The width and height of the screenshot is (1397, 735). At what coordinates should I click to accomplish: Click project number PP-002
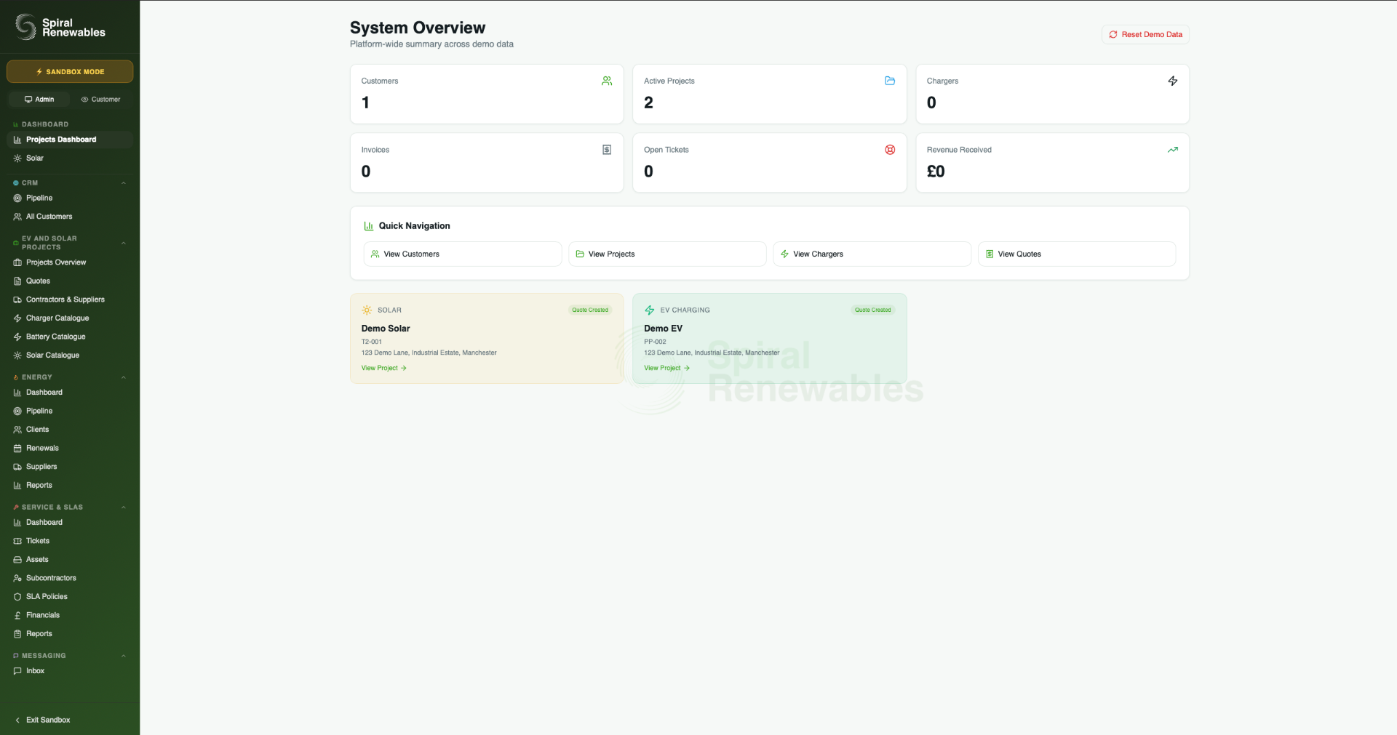click(655, 342)
